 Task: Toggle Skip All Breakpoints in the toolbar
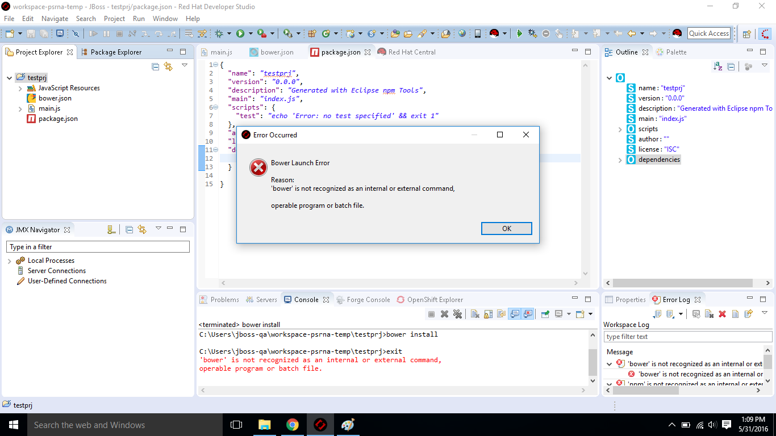click(75, 34)
